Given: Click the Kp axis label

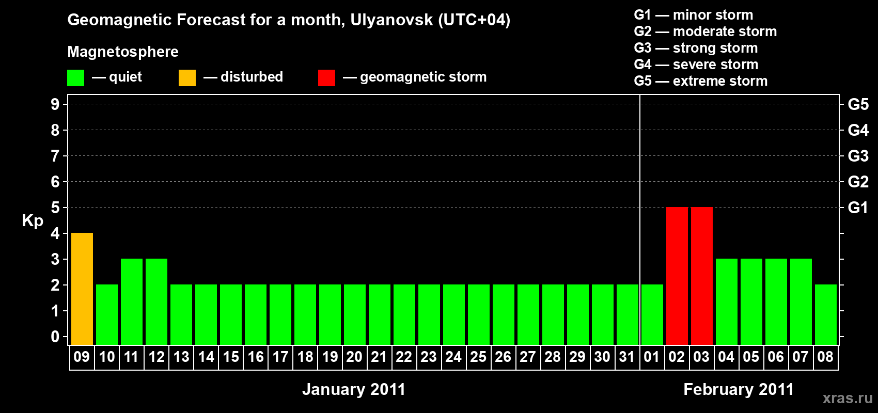Looking at the screenshot, I should click(x=33, y=221).
